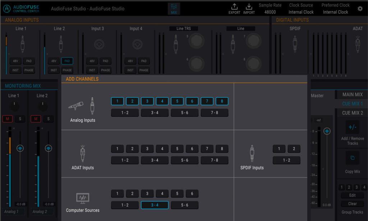
Task: Click the Master 0.0 dB value
Action: coord(327,205)
